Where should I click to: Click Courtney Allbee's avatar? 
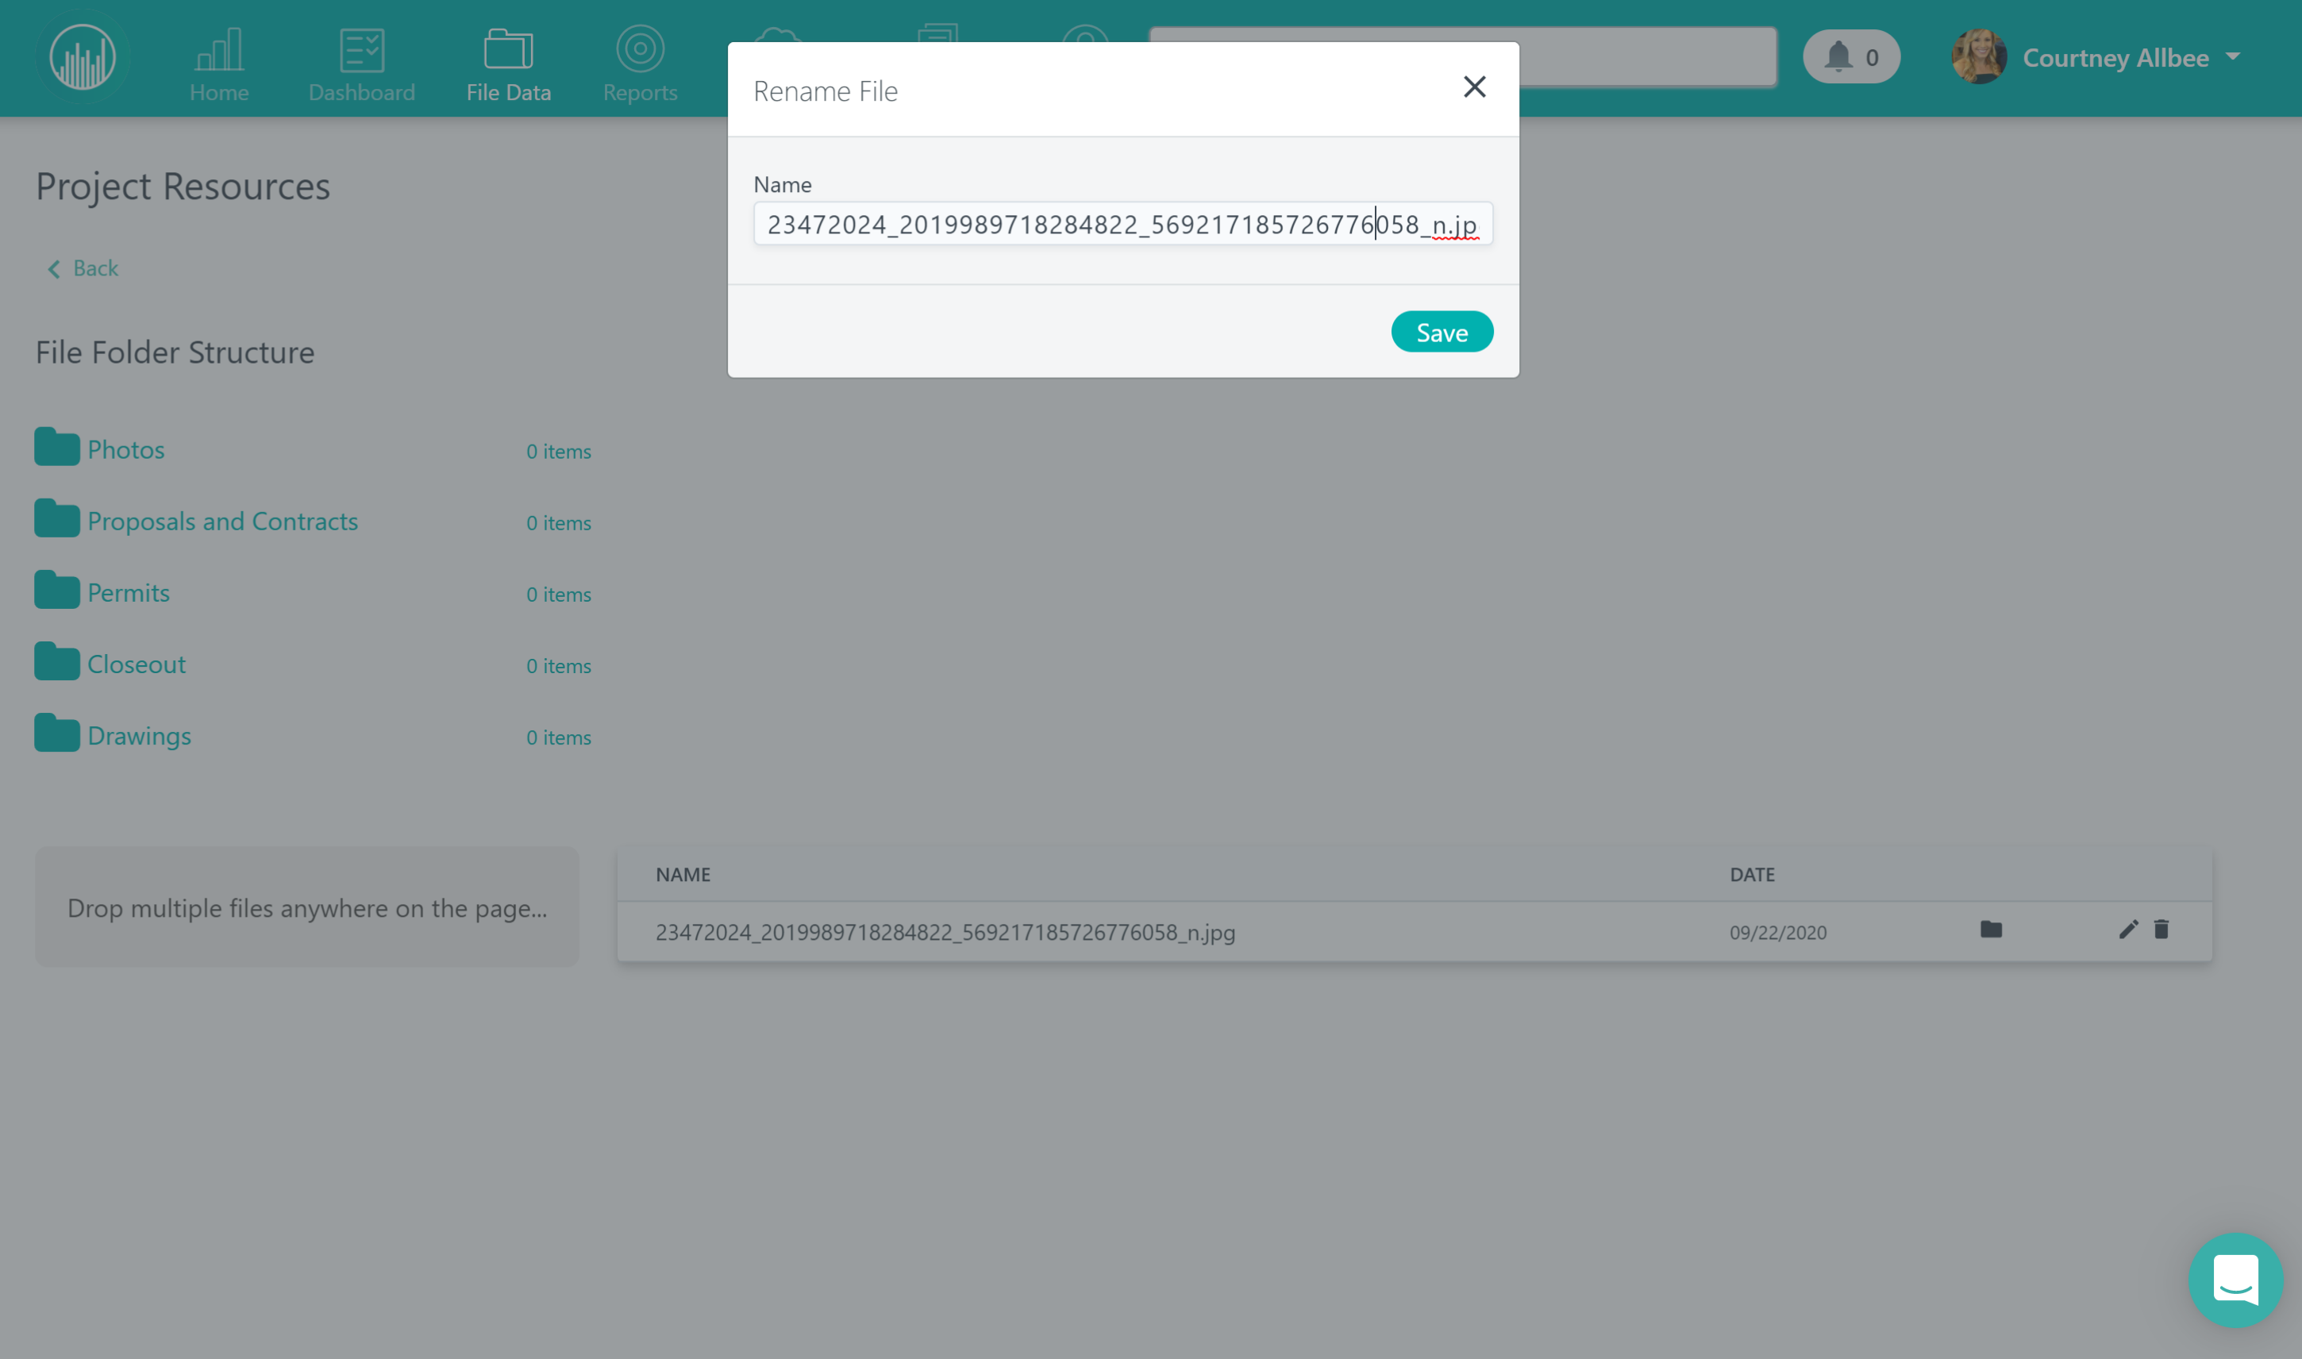point(1978,57)
